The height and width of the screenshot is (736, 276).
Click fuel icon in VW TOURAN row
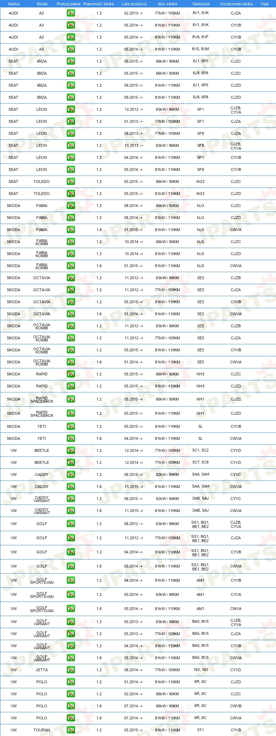coord(71,730)
